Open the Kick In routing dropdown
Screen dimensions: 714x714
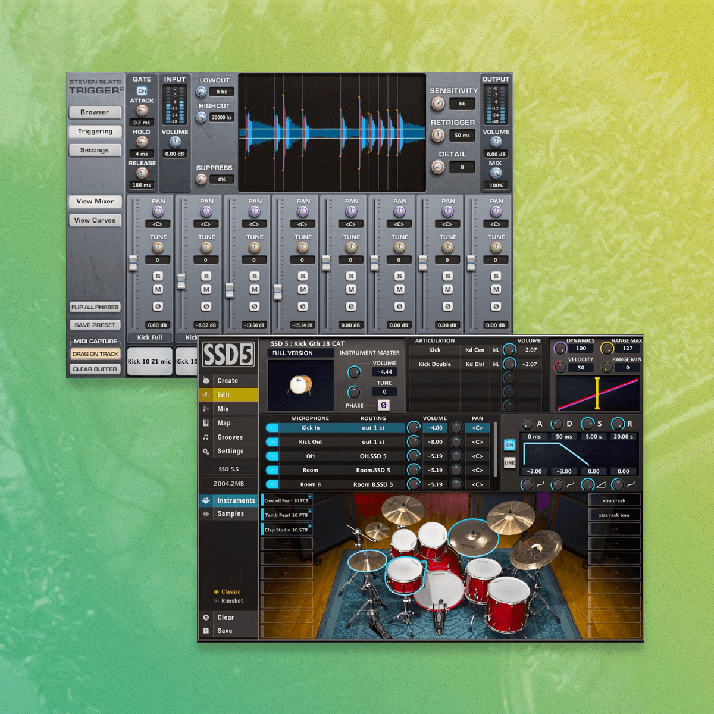click(373, 428)
